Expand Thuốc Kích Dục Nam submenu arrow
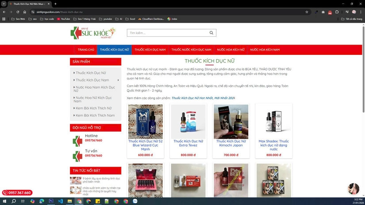 coord(118,80)
